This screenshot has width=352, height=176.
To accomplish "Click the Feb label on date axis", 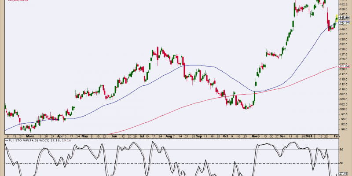I will coord(337,136).
